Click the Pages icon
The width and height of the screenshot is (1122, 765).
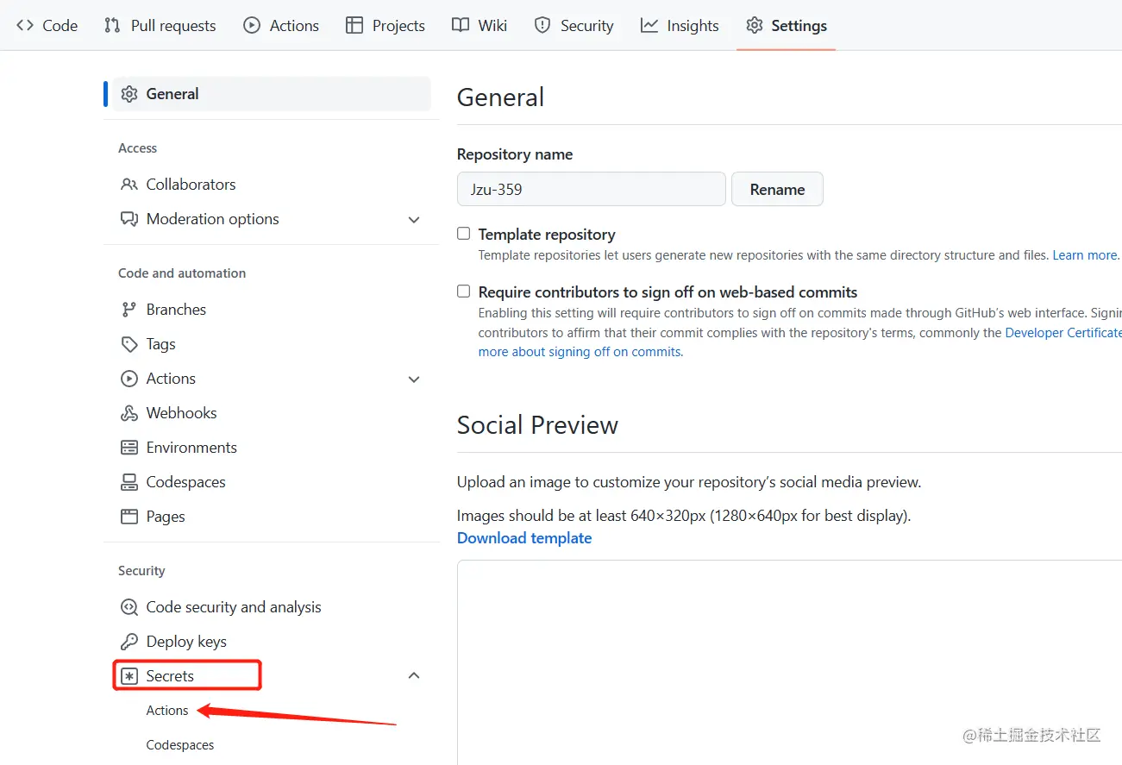click(129, 517)
